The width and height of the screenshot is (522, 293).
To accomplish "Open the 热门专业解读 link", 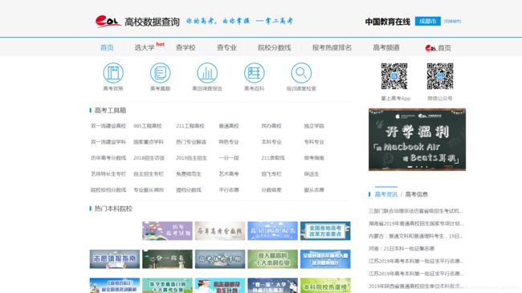I will pyautogui.click(x=191, y=142).
